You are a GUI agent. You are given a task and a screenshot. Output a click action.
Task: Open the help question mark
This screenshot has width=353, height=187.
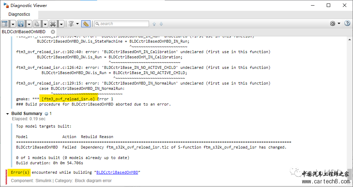(347, 23)
